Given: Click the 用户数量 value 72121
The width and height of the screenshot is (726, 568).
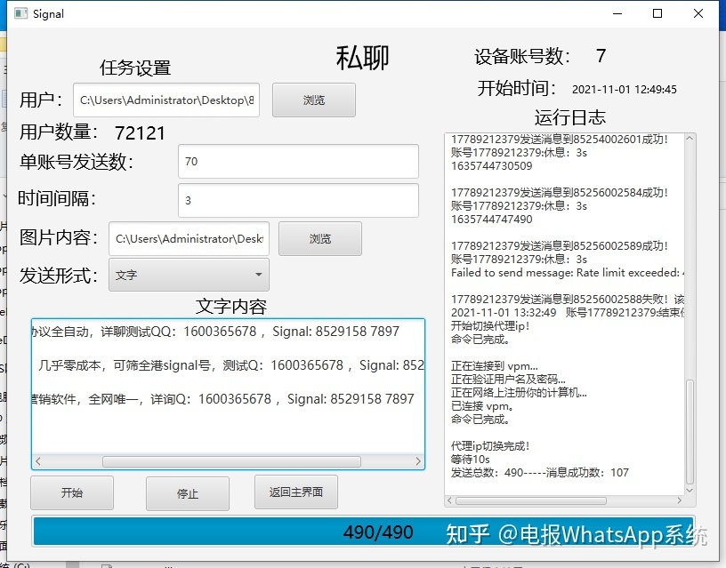Looking at the screenshot, I should [140, 133].
